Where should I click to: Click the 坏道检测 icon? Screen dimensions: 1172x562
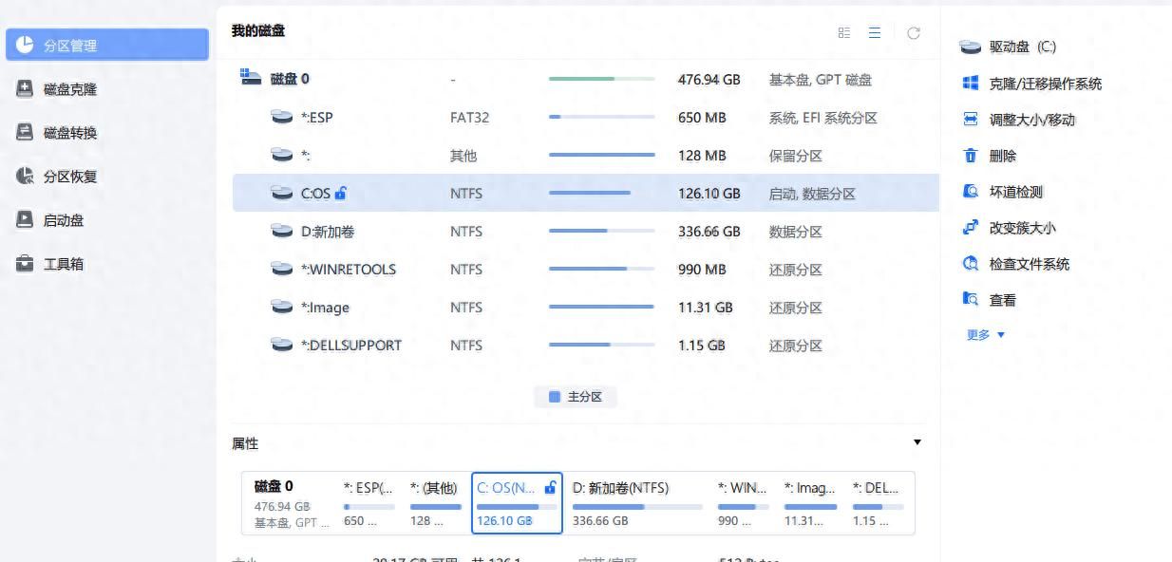coord(970,192)
